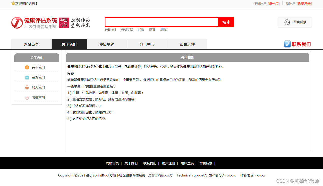Click the 毕业设计 red badge

pos(64,23)
